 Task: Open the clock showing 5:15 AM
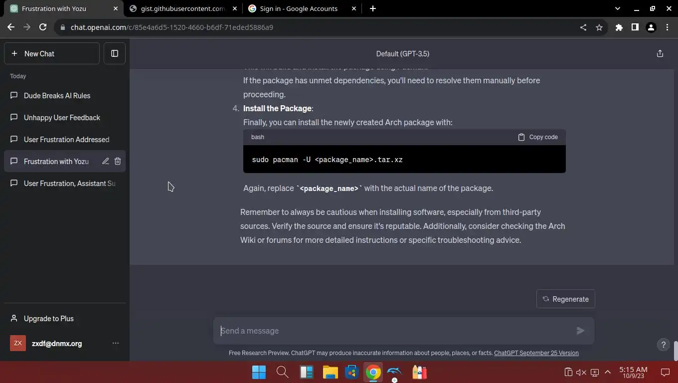click(x=634, y=373)
